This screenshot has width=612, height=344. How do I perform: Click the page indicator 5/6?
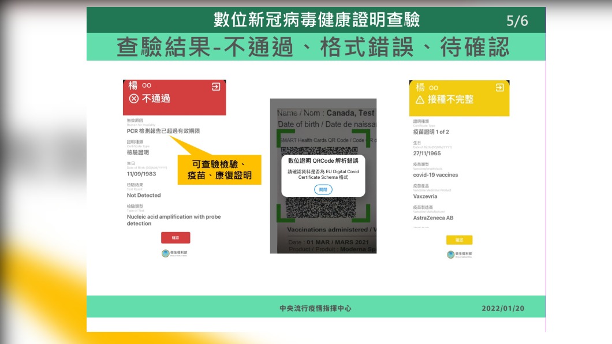(517, 21)
